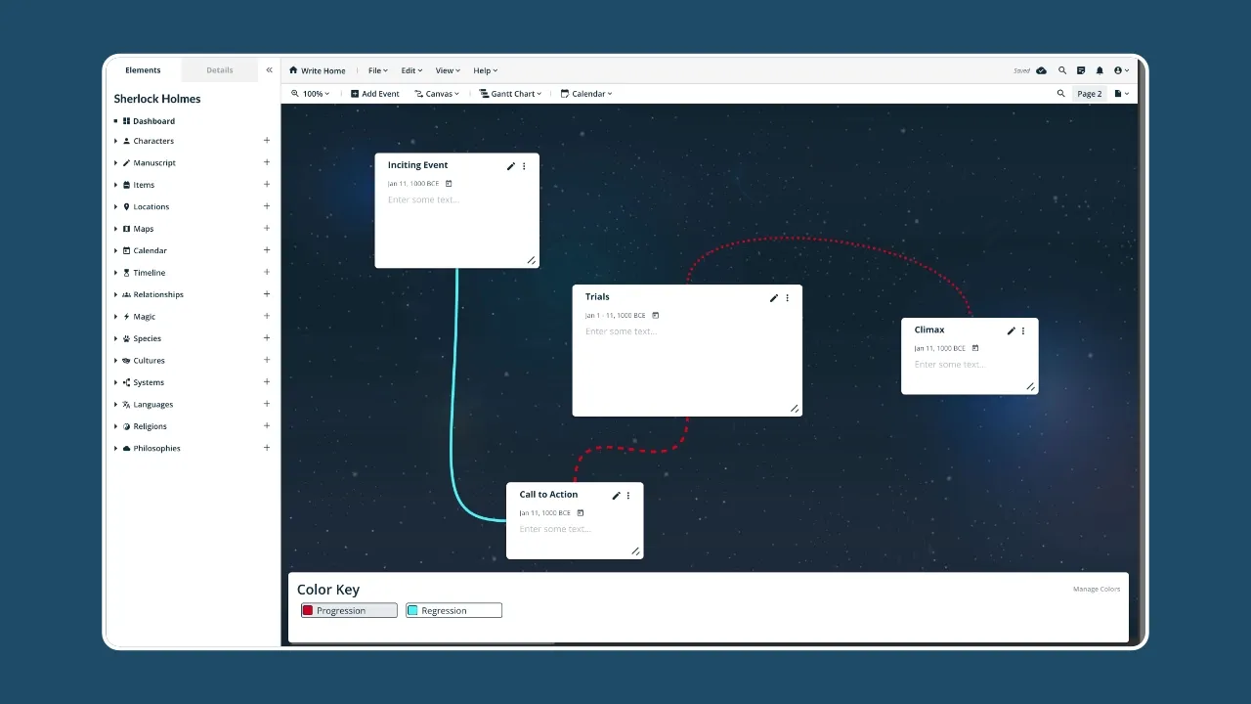Click the search icon in the canvas toolbar
Screen dimensions: 1251x704
[x=1061, y=93]
